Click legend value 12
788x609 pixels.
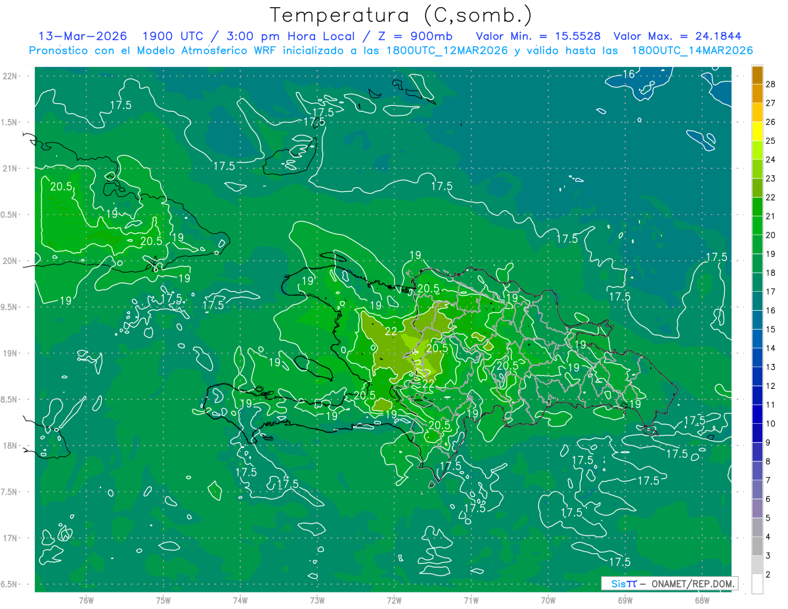[x=771, y=386]
